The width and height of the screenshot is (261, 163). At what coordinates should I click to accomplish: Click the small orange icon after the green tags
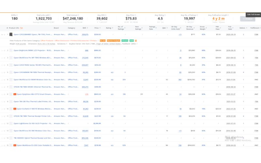136,41
